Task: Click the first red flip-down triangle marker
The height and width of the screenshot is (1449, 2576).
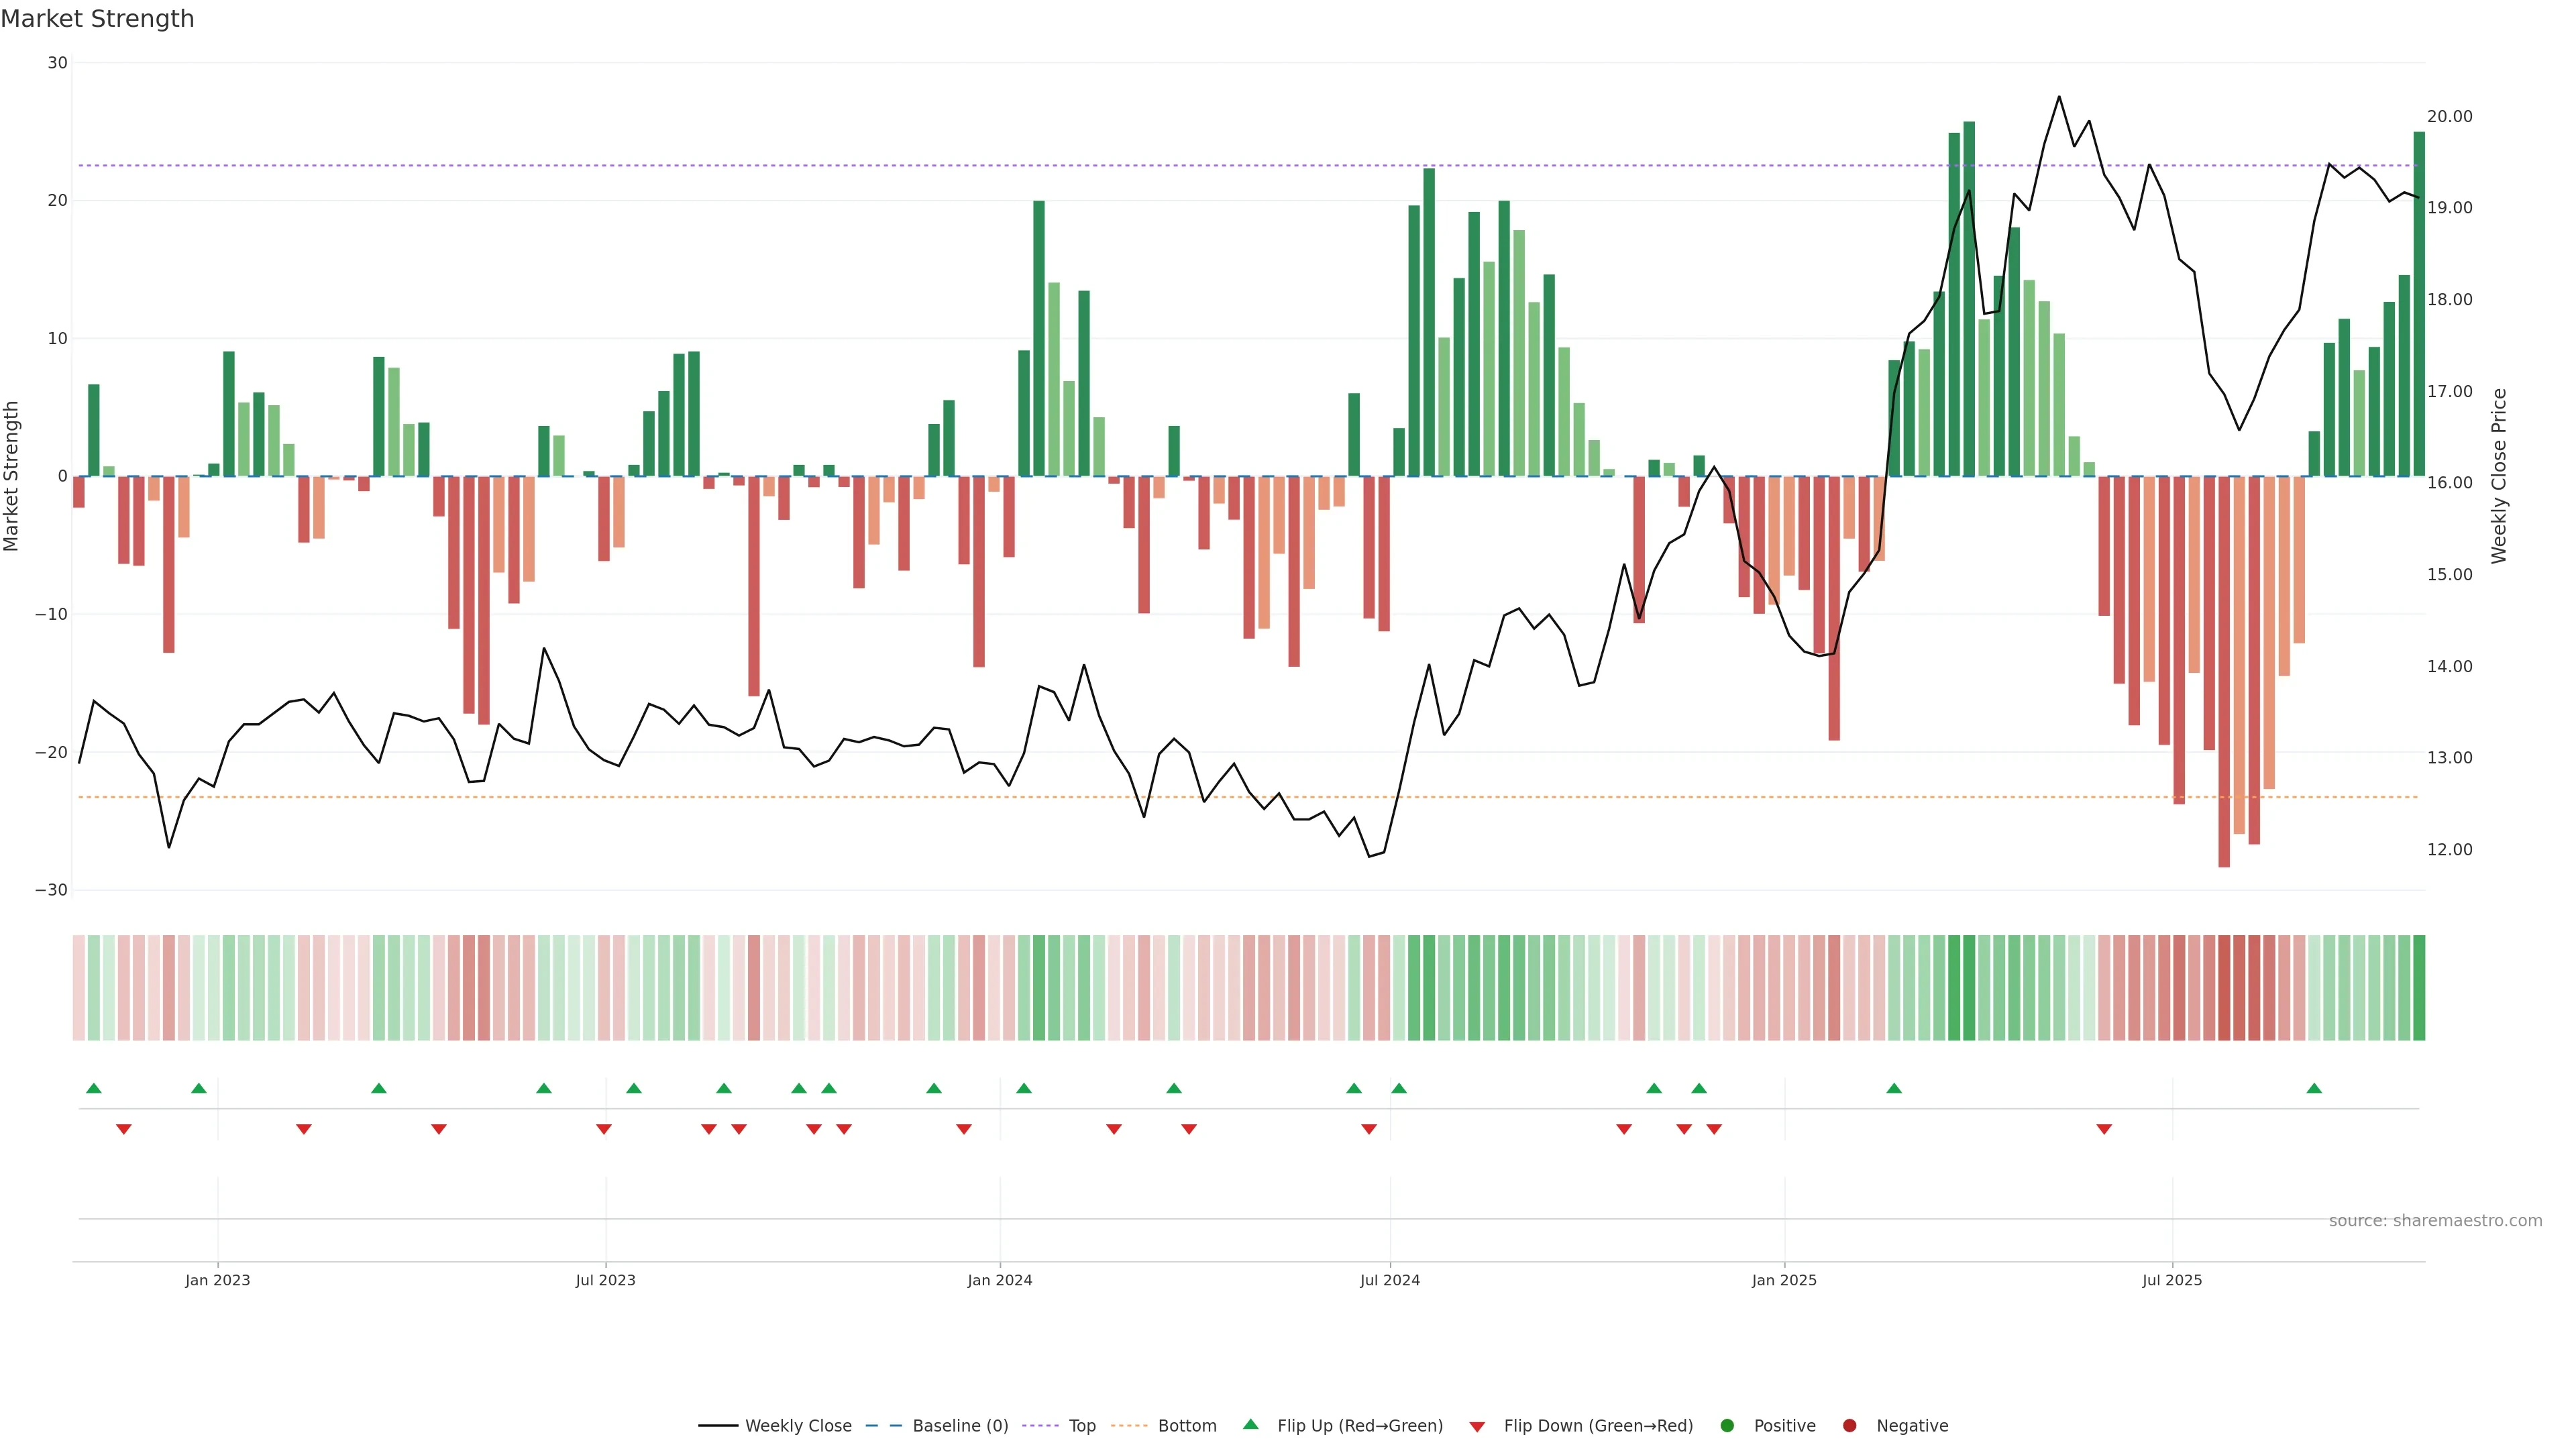Action: point(124,1129)
